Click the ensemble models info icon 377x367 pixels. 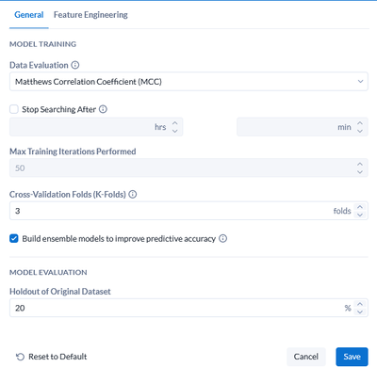pos(222,238)
